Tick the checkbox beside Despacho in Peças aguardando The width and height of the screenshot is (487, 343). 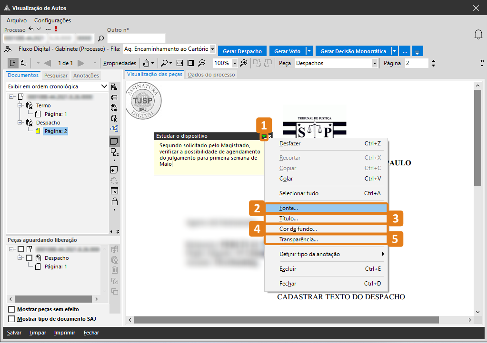click(30, 258)
